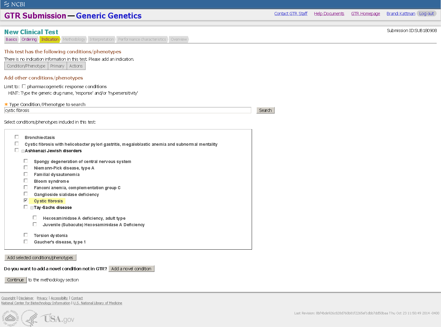Check Juvenile (Subacute) Hexosaminidase A Deficiency checkbox

35,224
